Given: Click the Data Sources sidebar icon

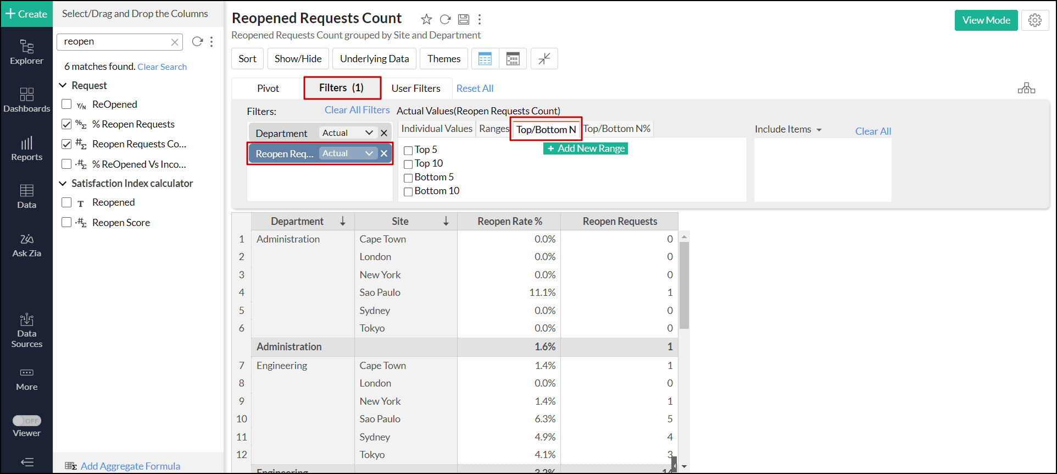Looking at the screenshot, I should pos(26,330).
